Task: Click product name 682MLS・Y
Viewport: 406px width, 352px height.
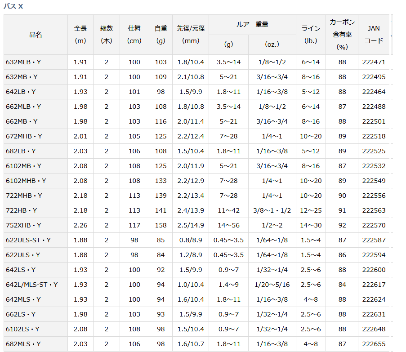Action: click(23, 344)
